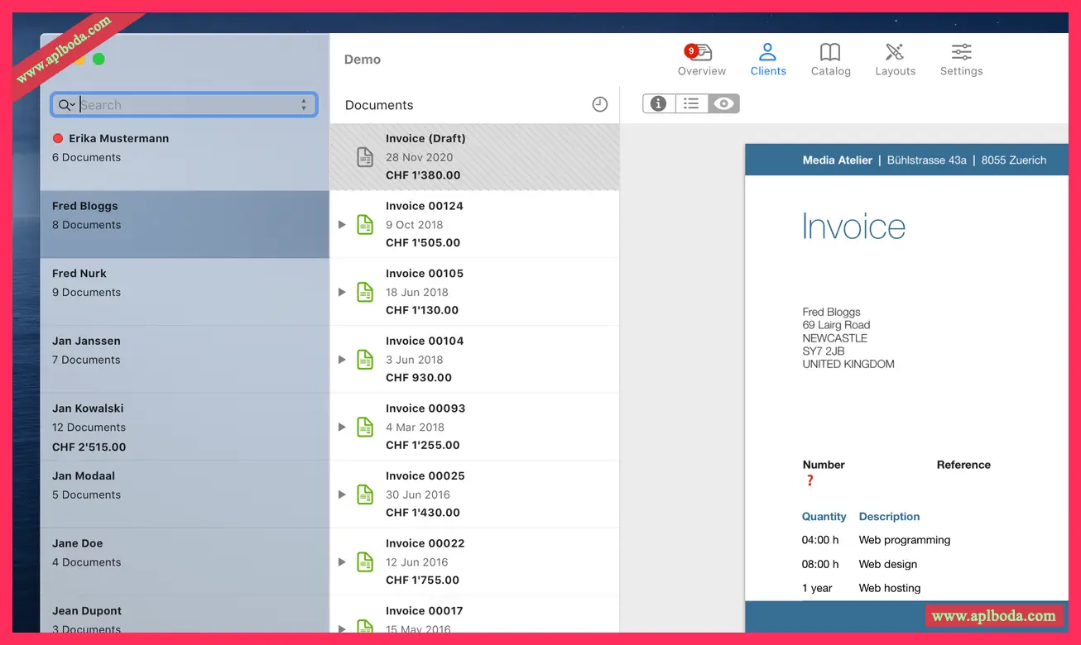The height and width of the screenshot is (645, 1081).
Task: Open the Overview inbox icon
Action: [700, 53]
